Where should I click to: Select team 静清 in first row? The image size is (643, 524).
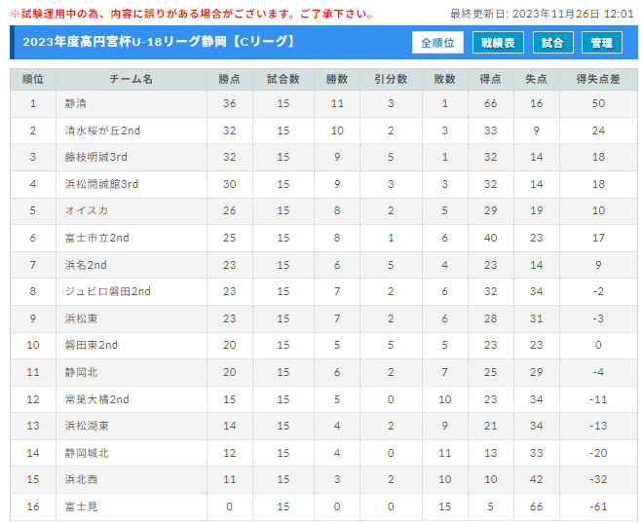tap(75, 104)
